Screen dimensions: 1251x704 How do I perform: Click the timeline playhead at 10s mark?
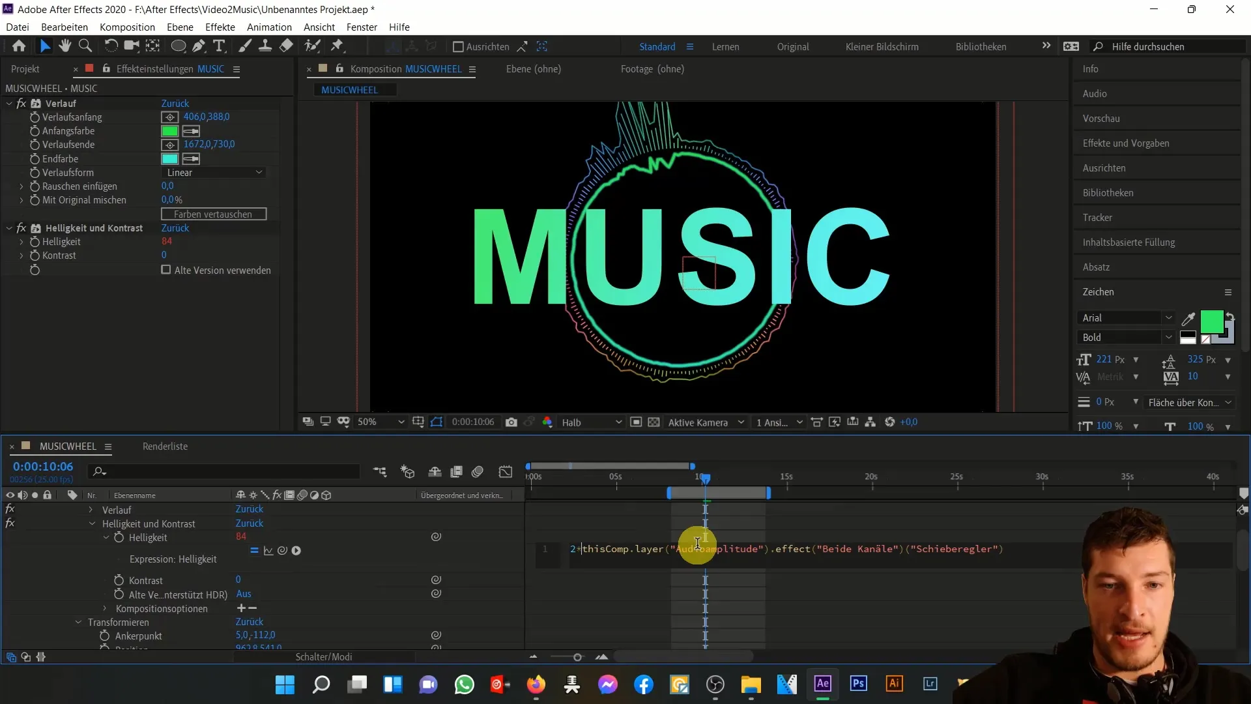[704, 478]
